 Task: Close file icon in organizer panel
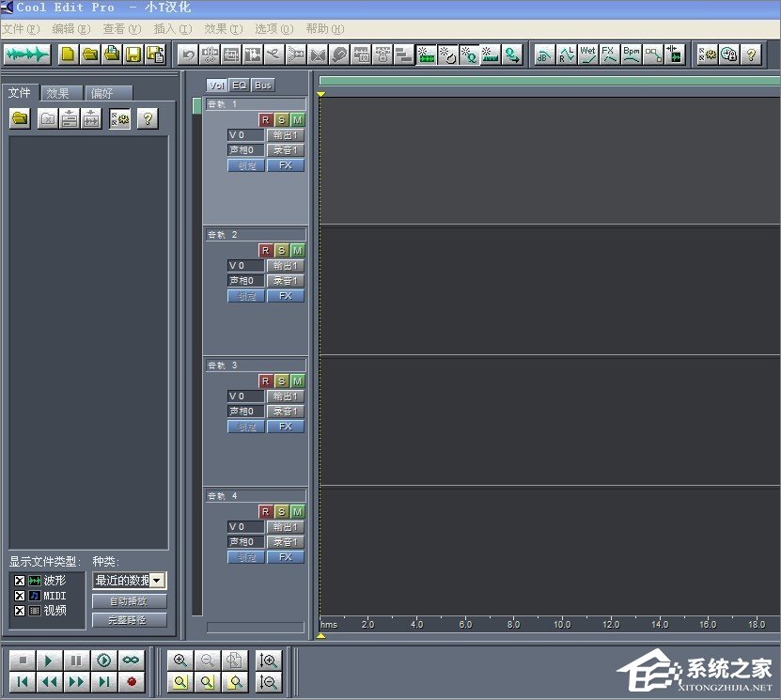(x=48, y=118)
